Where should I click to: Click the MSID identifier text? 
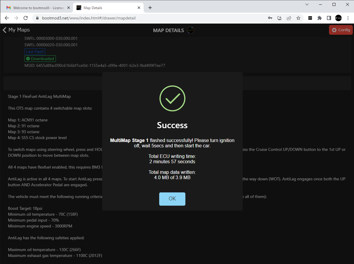pyautogui.click(x=95, y=65)
